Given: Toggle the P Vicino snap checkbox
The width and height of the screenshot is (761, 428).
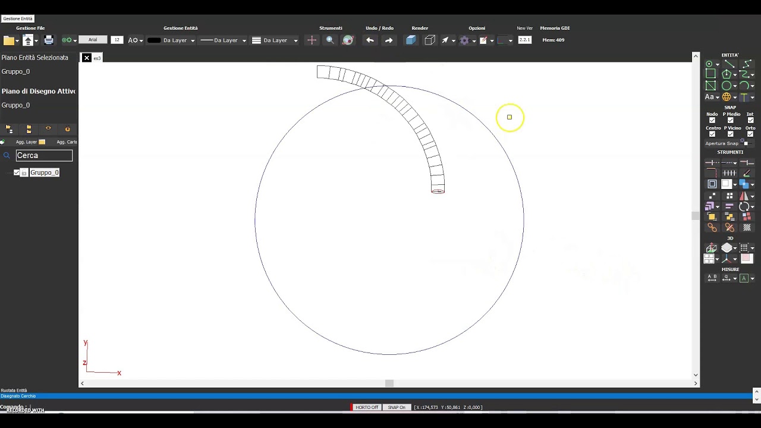Looking at the screenshot, I should point(730,134).
